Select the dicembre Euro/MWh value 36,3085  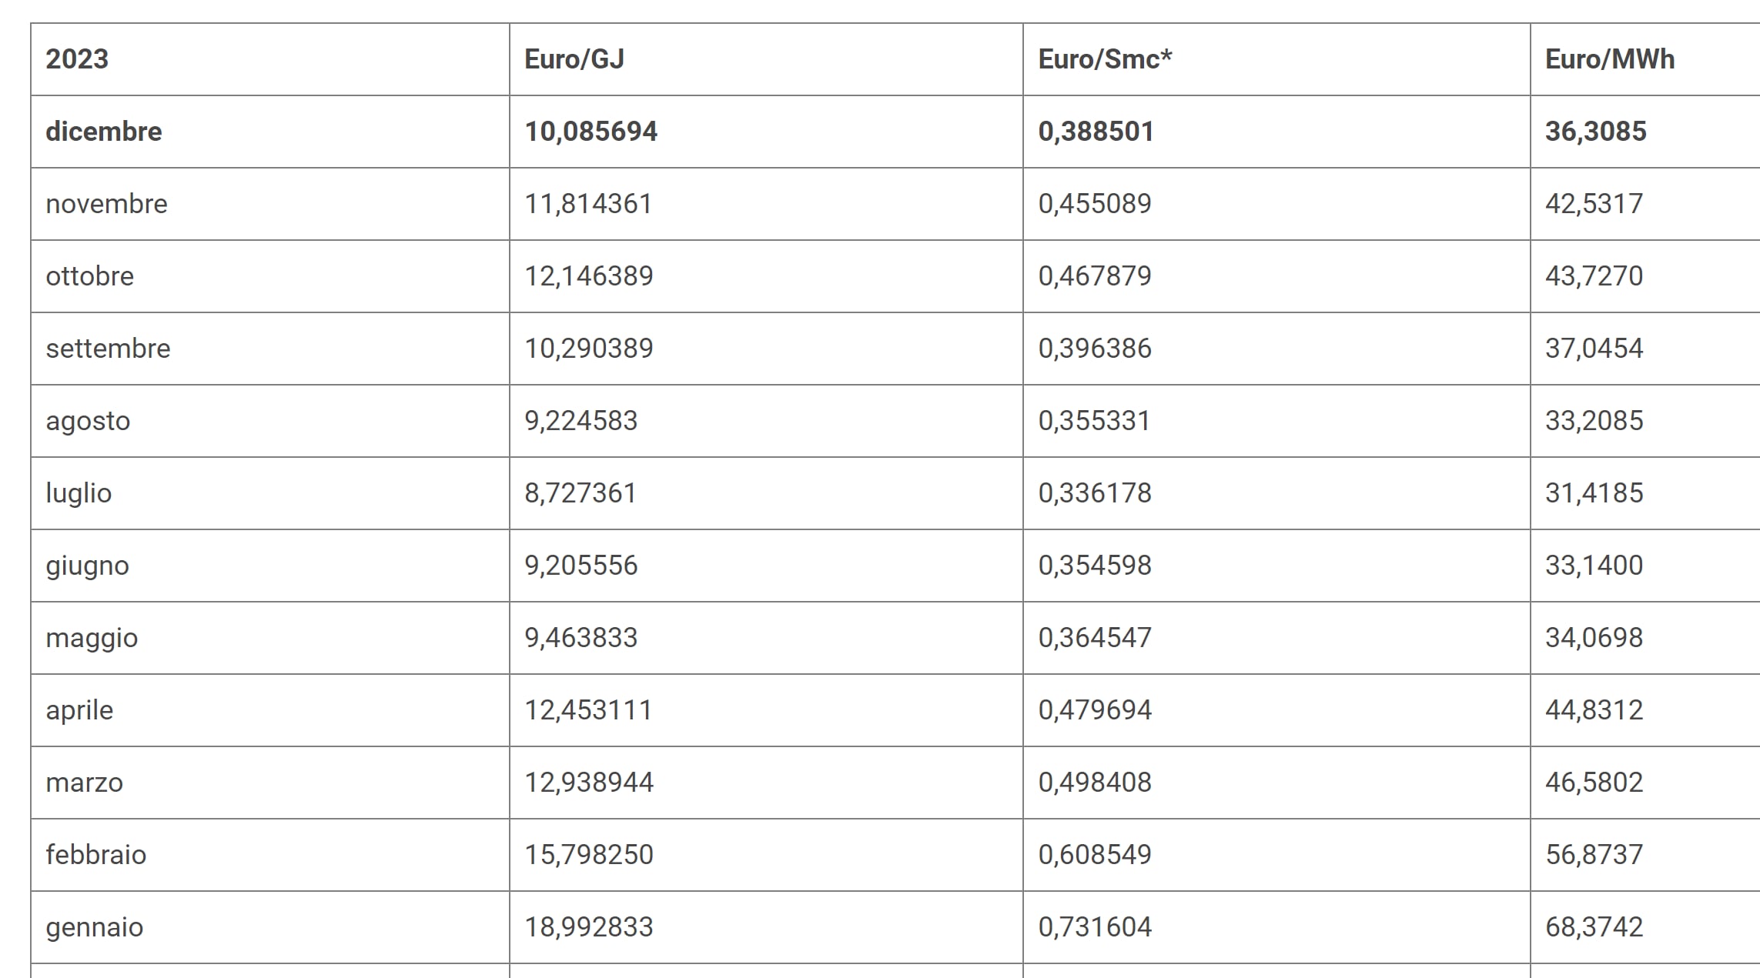click(1596, 132)
